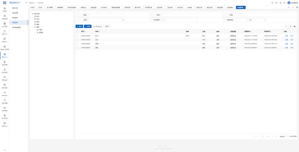Switch to the 物流公司 tab
299x152 pixels.
[199, 7]
